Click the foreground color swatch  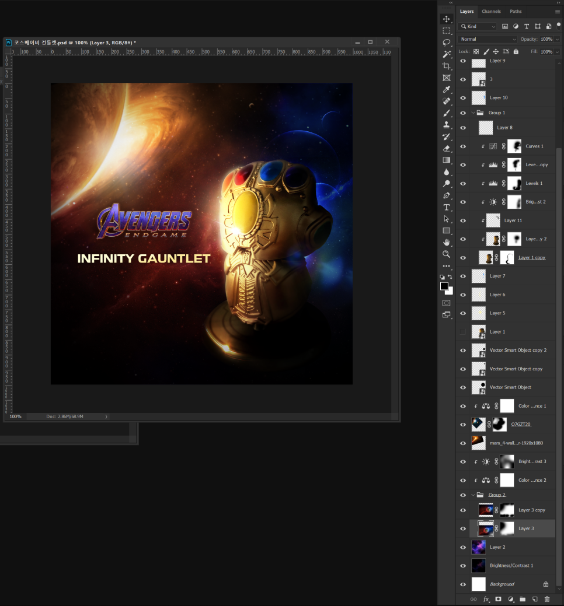[x=444, y=286]
